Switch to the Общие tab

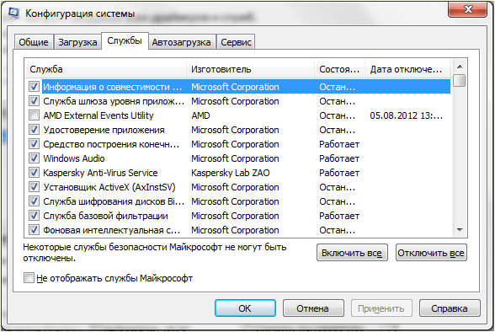(x=34, y=42)
